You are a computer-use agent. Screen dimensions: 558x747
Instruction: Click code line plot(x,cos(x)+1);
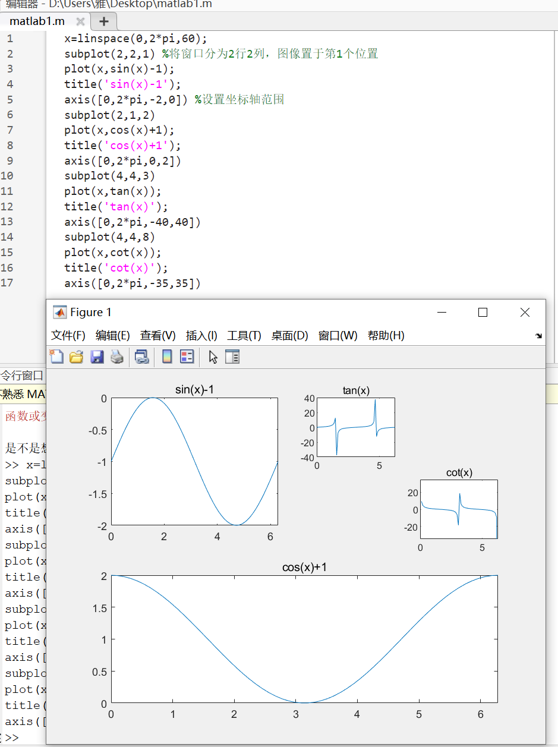(x=120, y=130)
